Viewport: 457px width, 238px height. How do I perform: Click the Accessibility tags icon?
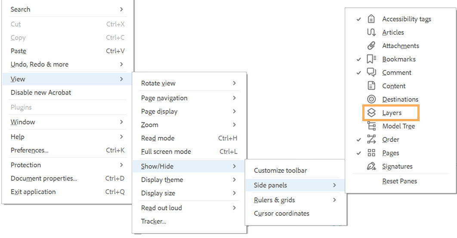[x=371, y=19]
